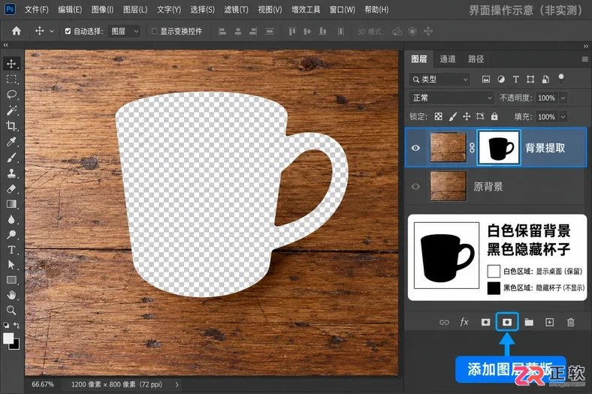Toggle lock all padlock icon
Viewport: 592px width, 394px height.
coord(494,116)
